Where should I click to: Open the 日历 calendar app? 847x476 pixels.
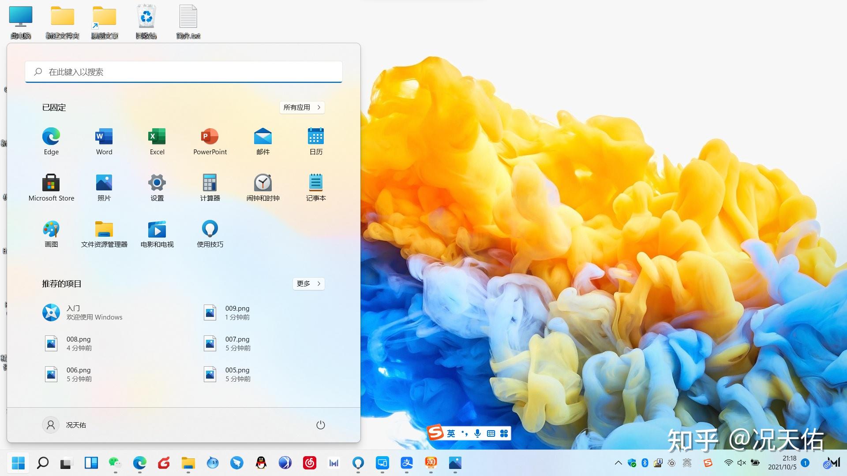[x=316, y=141]
